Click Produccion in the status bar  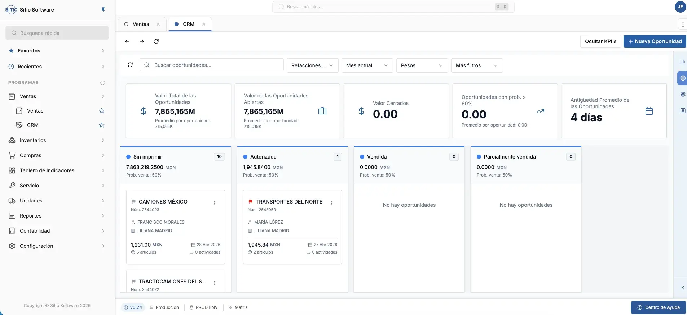click(164, 307)
